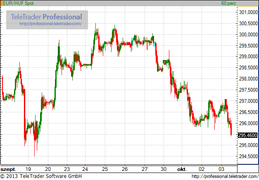Click the 300,5000 price axis value

[x=248, y=24]
